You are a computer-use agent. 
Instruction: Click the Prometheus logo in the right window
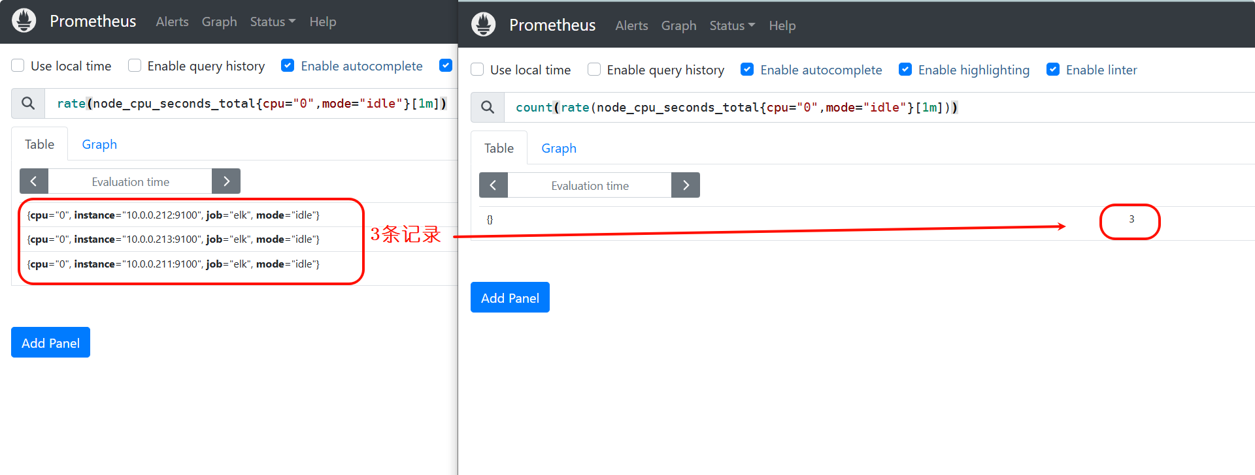tap(484, 25)
